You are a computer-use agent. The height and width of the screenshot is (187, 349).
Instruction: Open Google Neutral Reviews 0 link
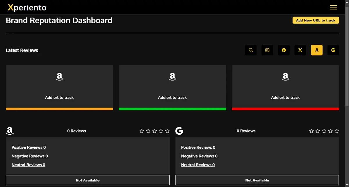click(x=198, y=165)
